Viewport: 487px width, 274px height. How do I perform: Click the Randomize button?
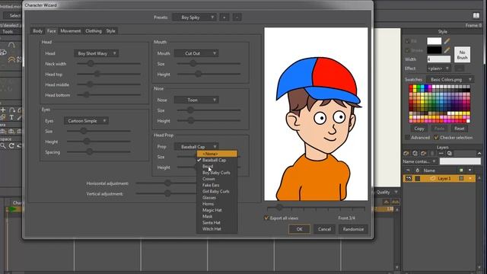[353, 229]
